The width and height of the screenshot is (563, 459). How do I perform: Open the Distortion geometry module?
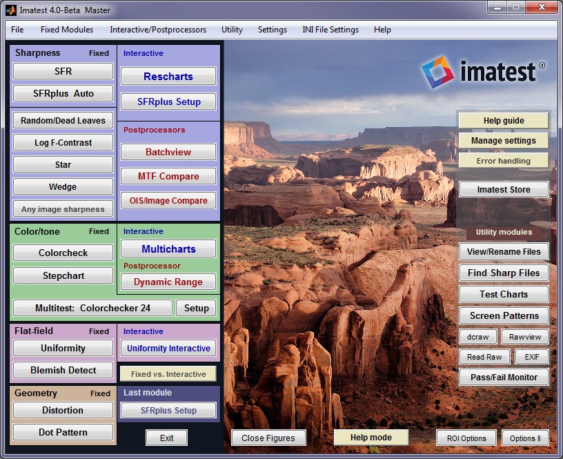62,410
